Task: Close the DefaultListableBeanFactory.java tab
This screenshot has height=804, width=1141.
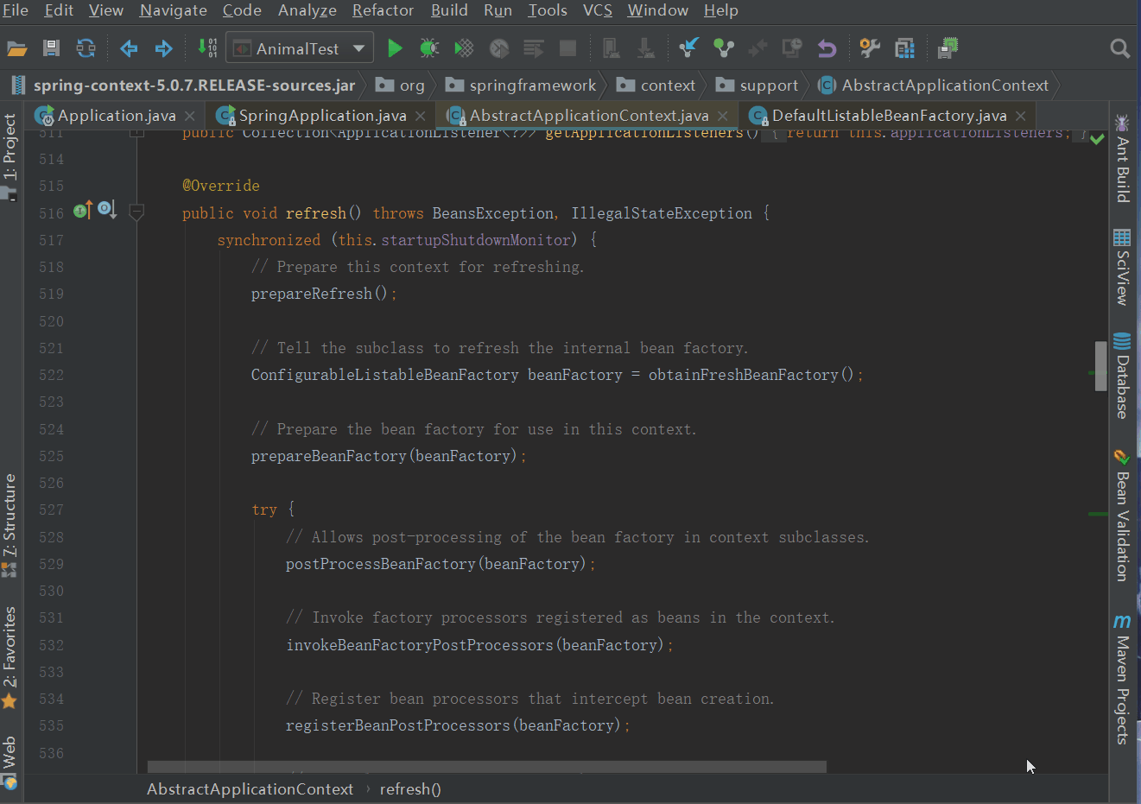Action: coord(1021,116)
